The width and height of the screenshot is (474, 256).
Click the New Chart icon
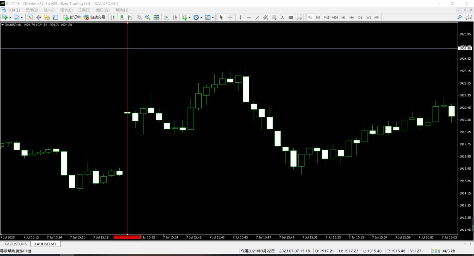[x=5, y=17]
